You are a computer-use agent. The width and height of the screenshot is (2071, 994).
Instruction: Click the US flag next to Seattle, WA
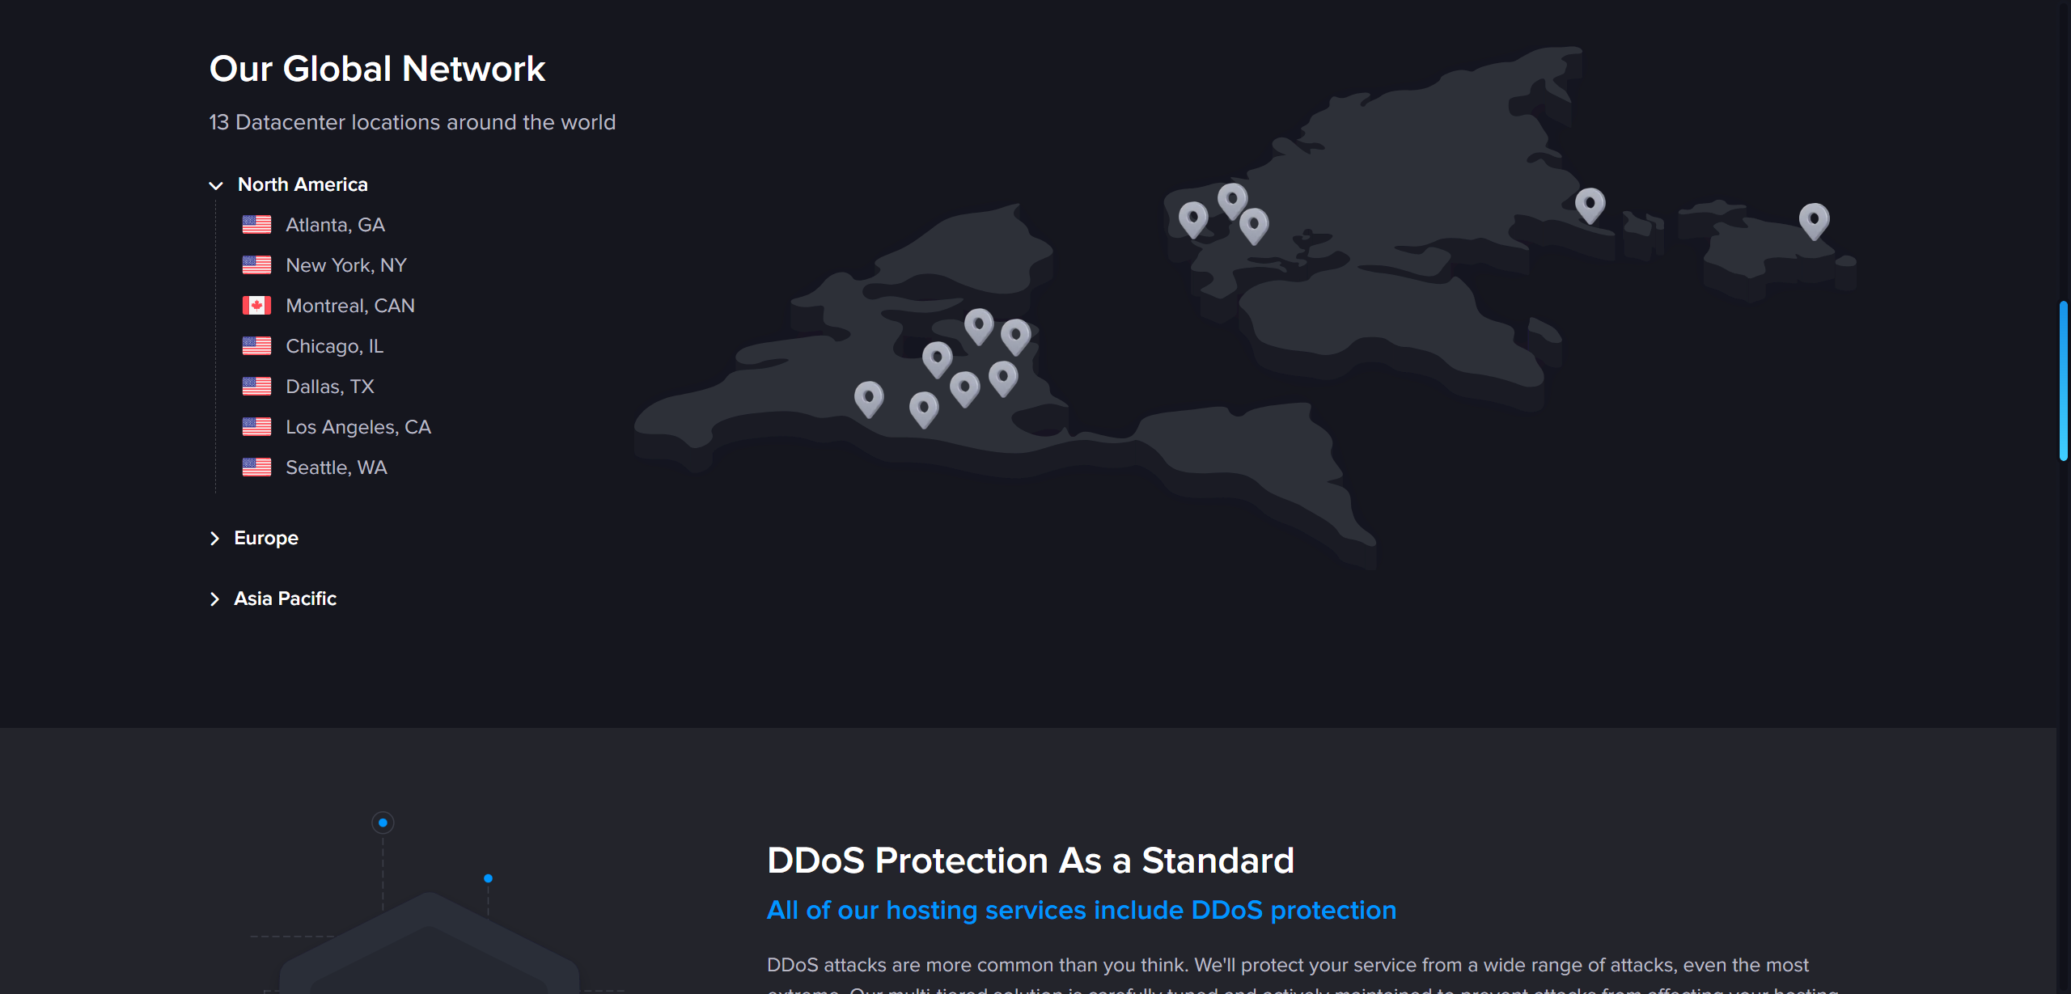pyautogui.click(x=256, y=467)
